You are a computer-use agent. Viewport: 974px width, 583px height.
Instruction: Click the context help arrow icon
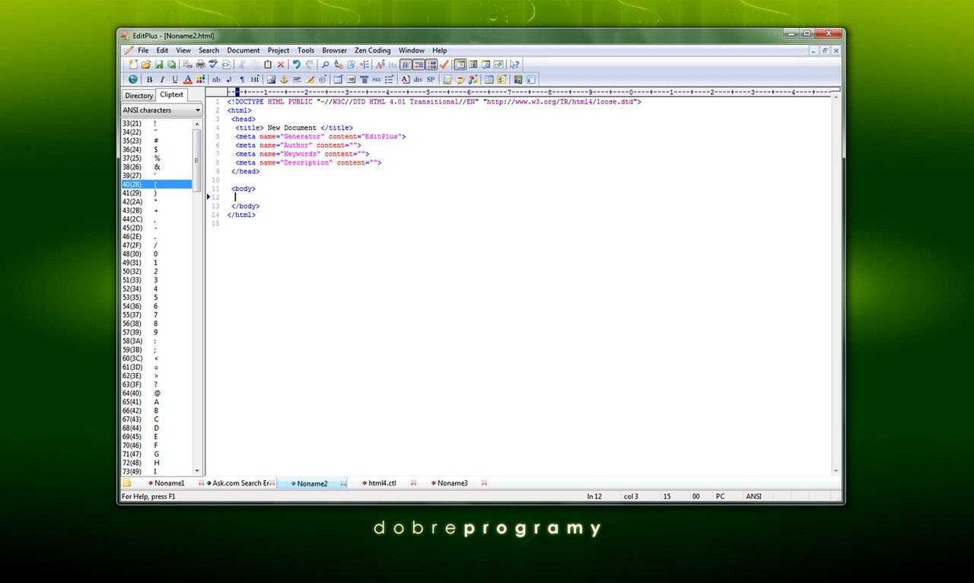[514, 65]
